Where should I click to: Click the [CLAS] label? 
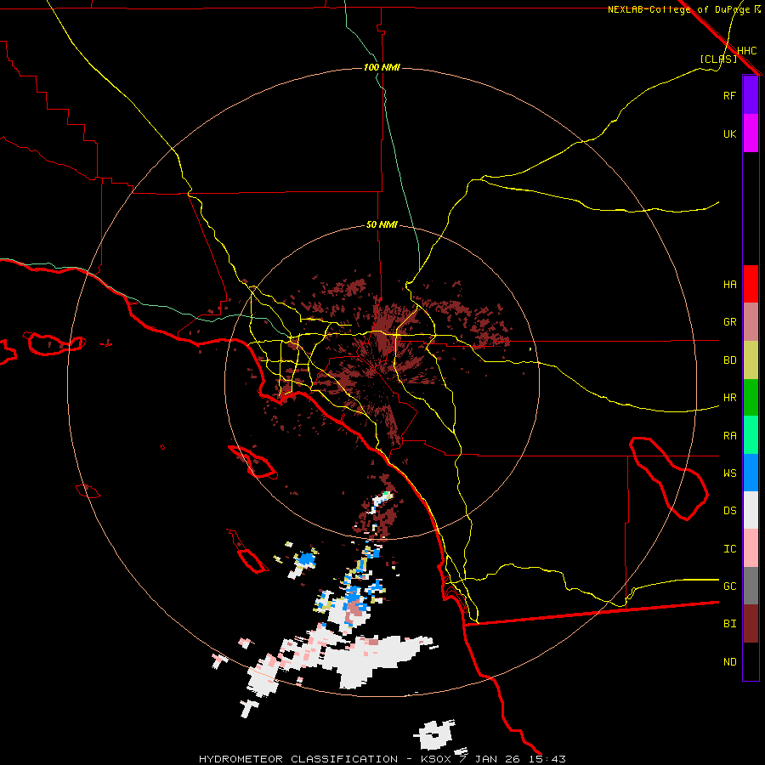[718, 59]
